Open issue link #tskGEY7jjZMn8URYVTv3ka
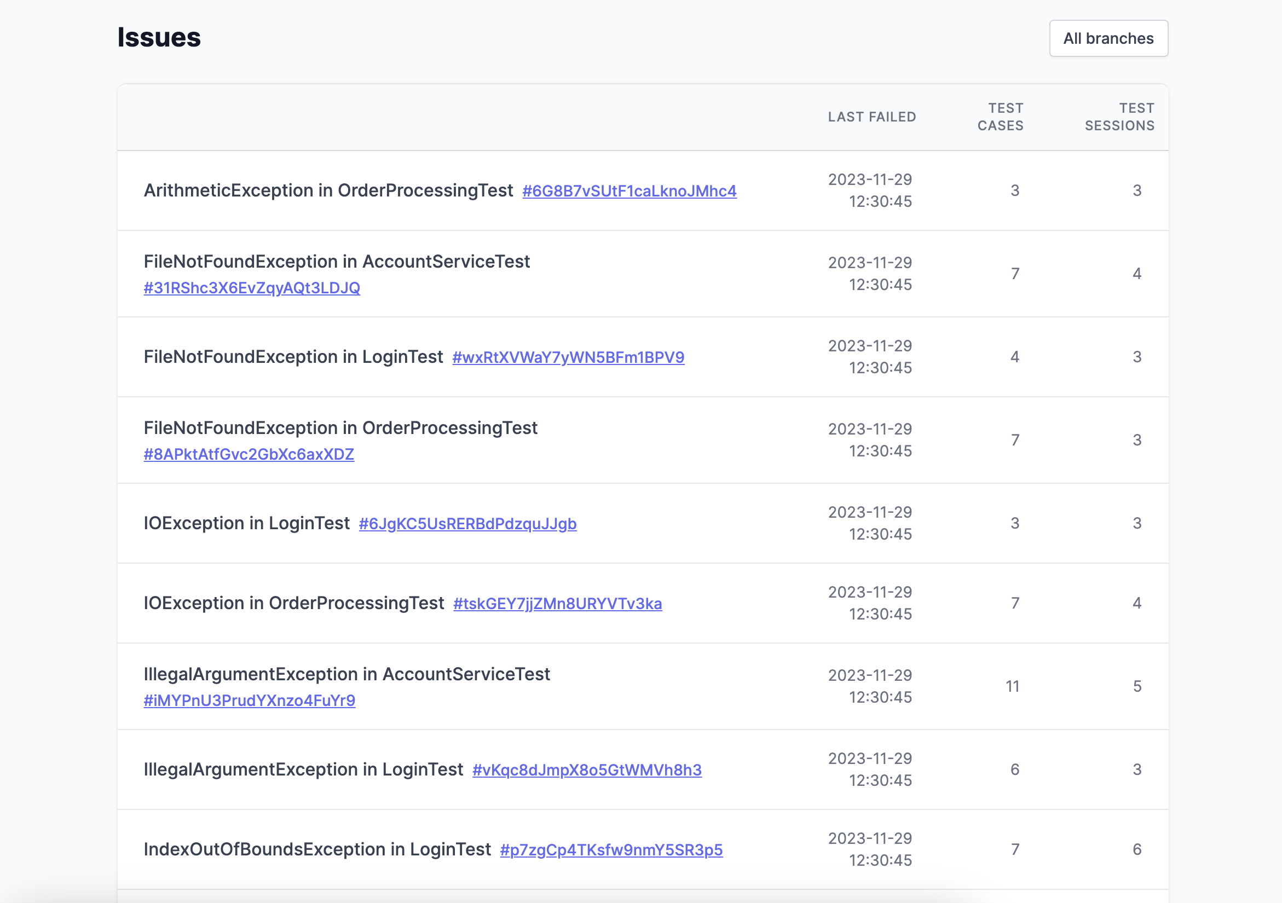This screenshot has width=1282, height=903. (x=557, y=603)
